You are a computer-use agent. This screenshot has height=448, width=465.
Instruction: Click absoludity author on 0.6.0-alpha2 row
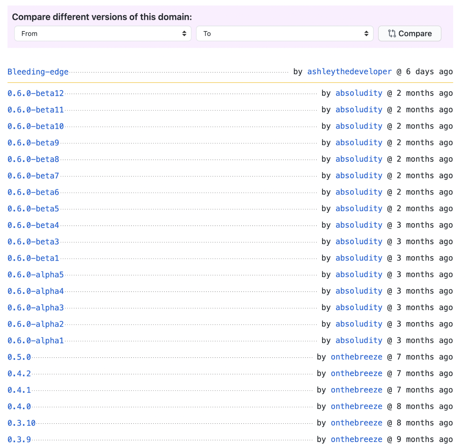coord(359,324)
